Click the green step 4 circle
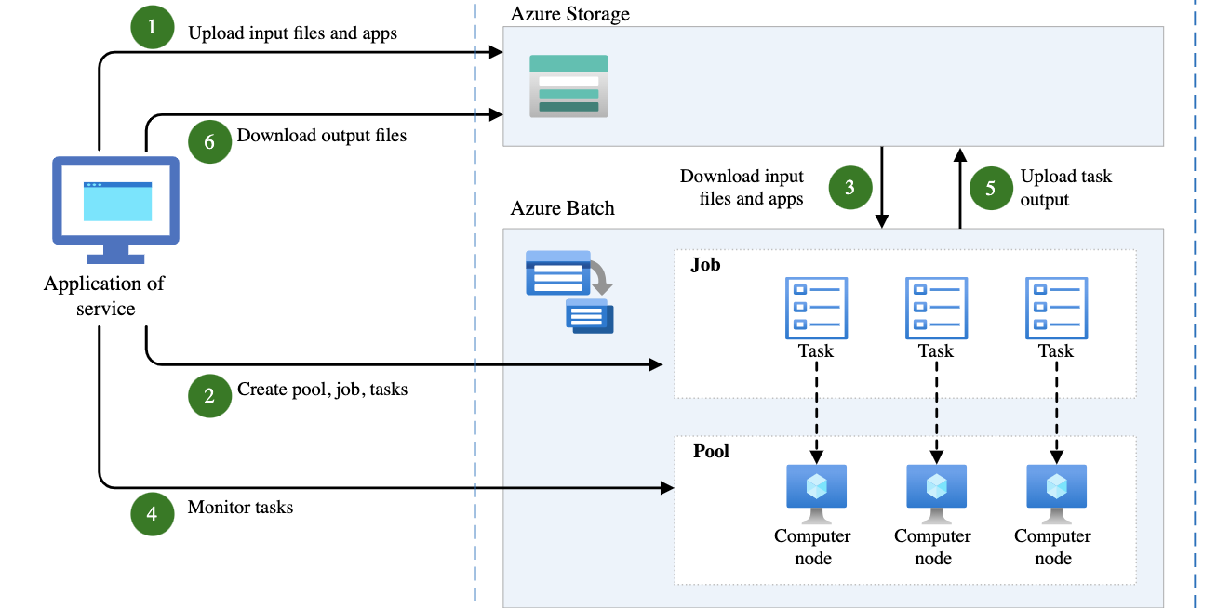 (153, 513)
